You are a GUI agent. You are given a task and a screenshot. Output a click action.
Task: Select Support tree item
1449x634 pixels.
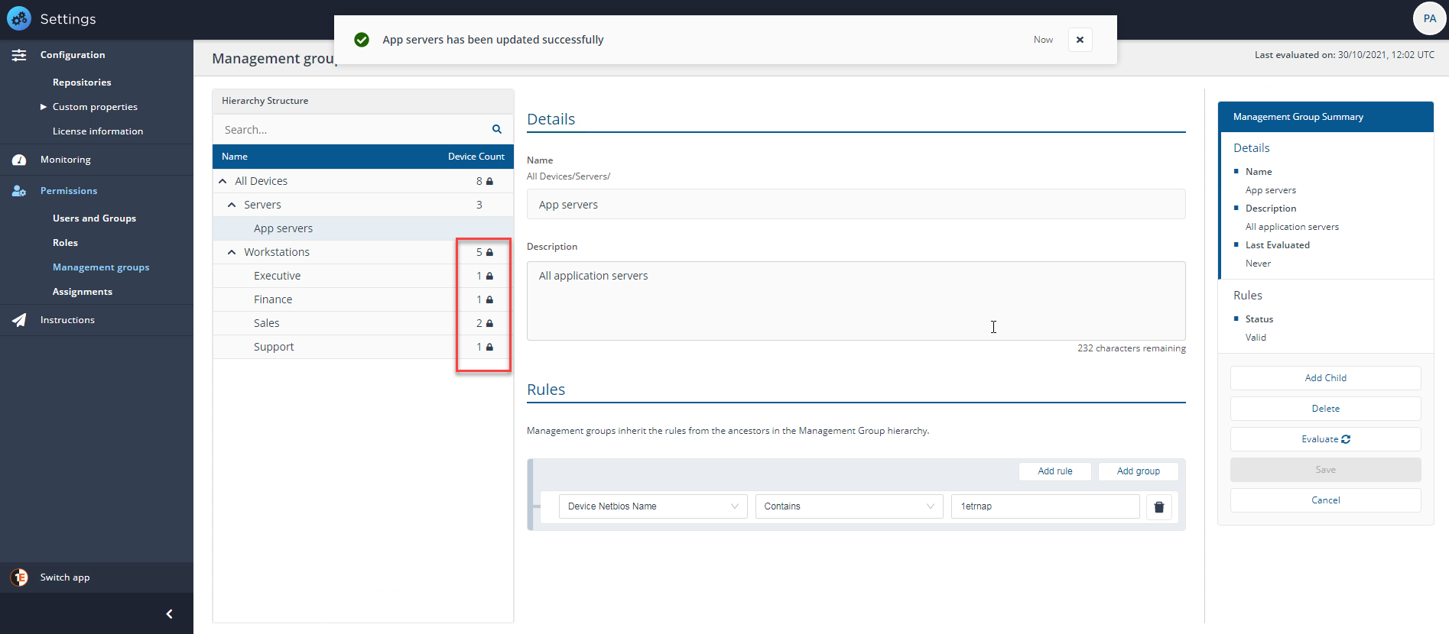(274, 347)
